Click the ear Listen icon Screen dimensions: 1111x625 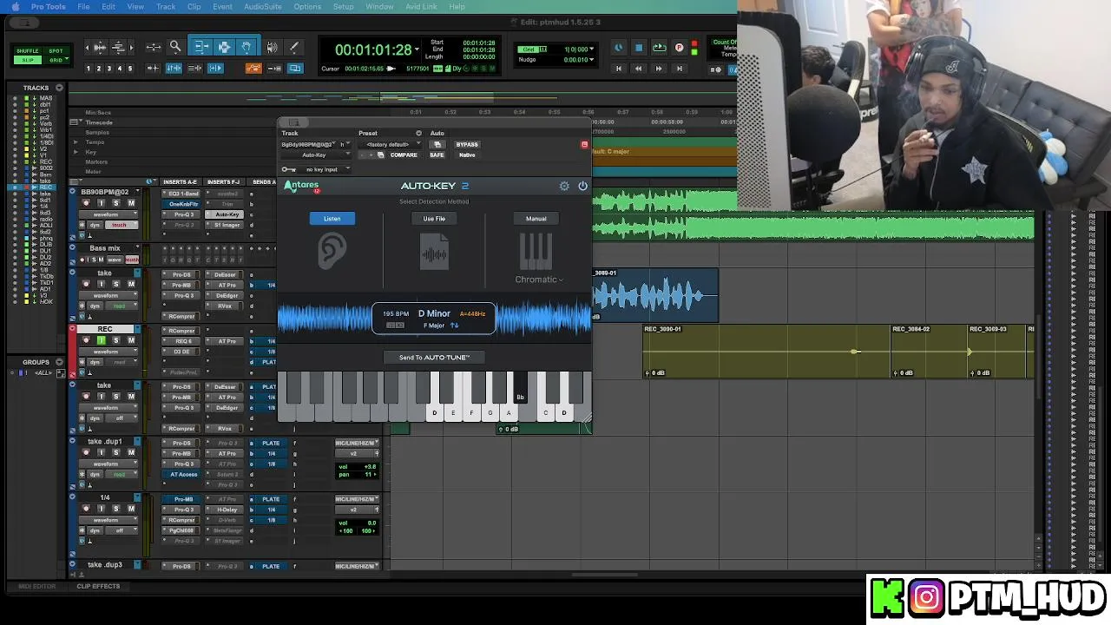point(332,252)
